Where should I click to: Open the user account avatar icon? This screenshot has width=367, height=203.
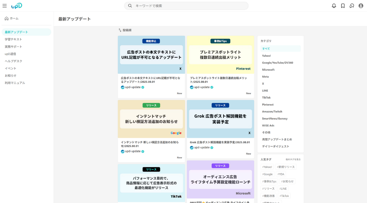361,6
